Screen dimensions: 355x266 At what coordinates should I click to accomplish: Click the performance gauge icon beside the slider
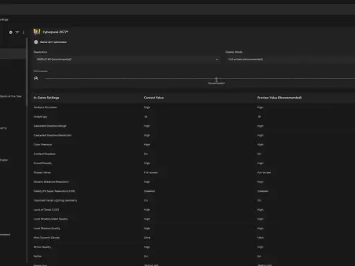click(x=36, y=78)
